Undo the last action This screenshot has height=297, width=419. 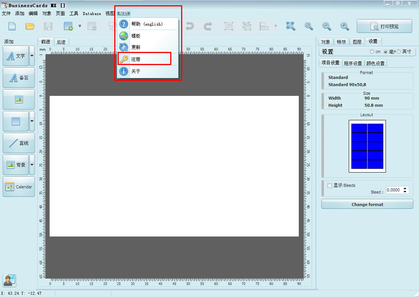pyautogui.click(x=189, y=26)
